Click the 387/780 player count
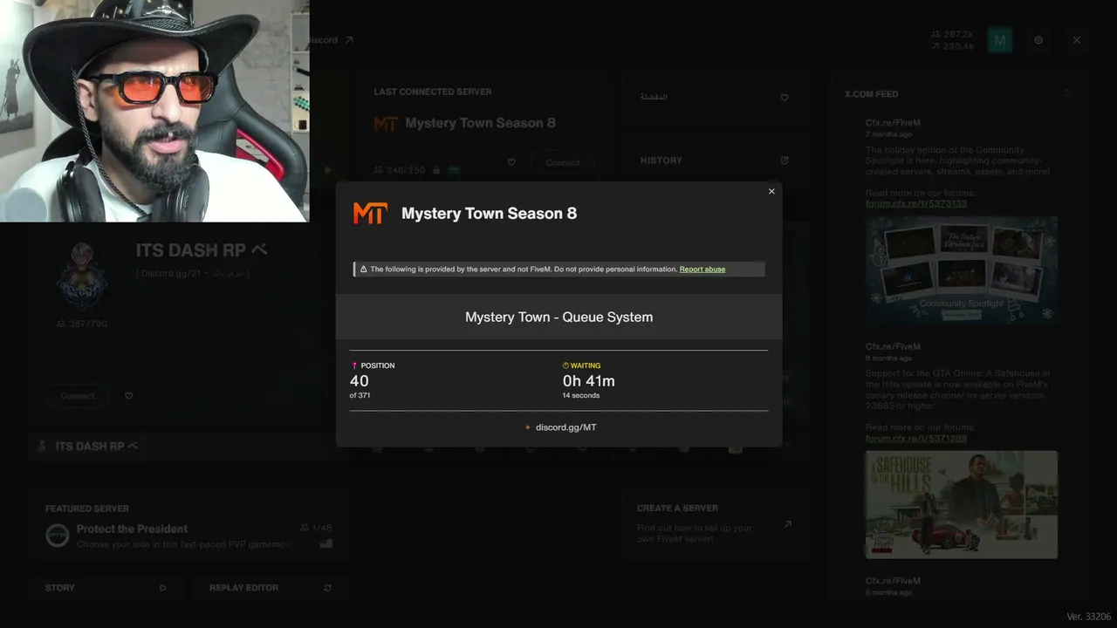This screenshot has height=628, width=1117. 82,324
